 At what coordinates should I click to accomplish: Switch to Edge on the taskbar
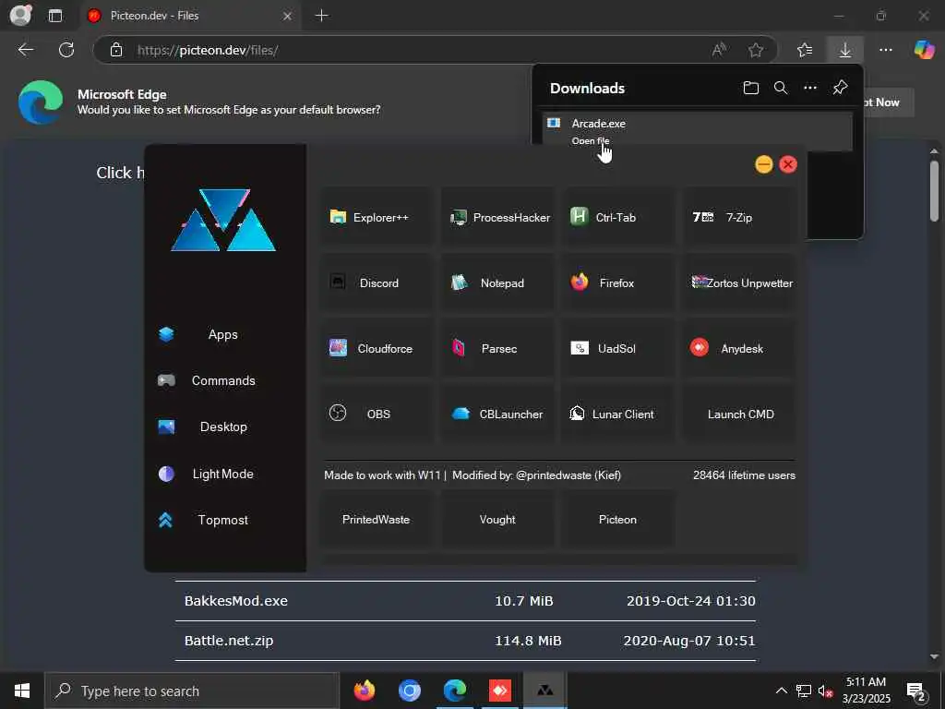click(454, 691)
